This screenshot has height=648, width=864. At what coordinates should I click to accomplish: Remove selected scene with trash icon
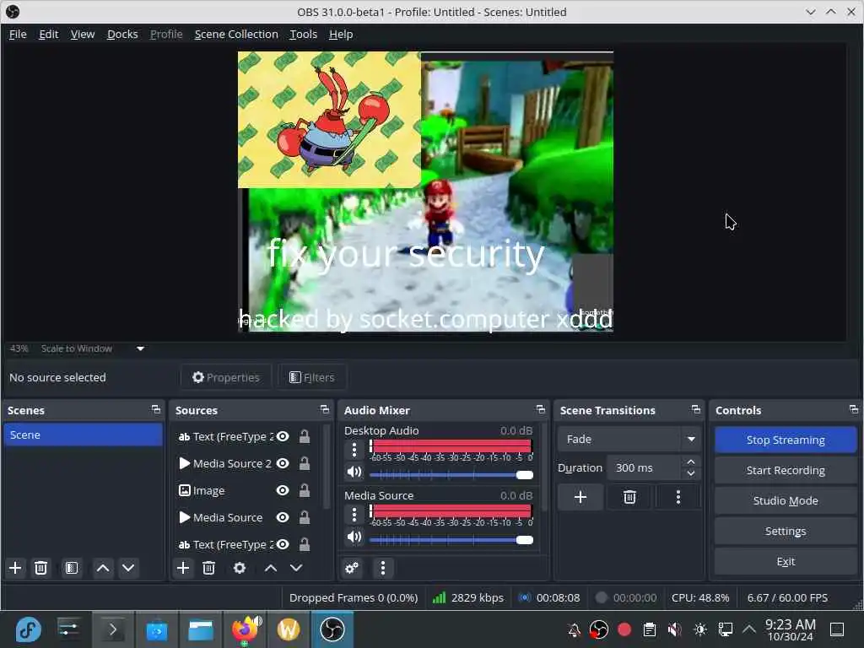(40, 568)
